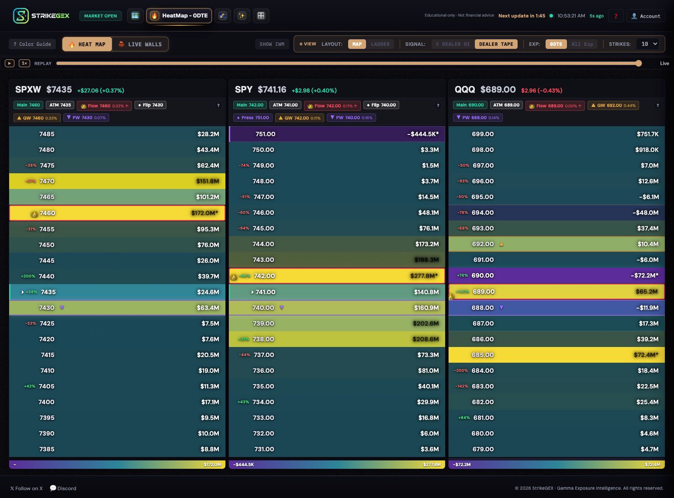Click the orange up-triangle on QQQ 692.00 row

click(501, 244)
